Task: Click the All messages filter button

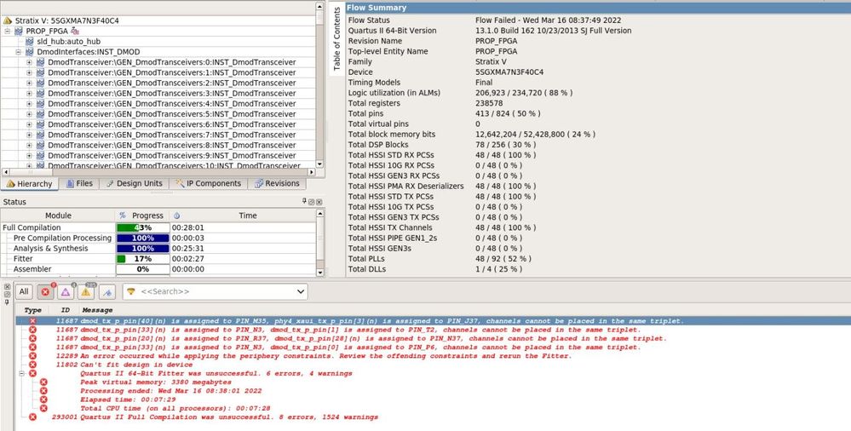Action: pos(24,291)
